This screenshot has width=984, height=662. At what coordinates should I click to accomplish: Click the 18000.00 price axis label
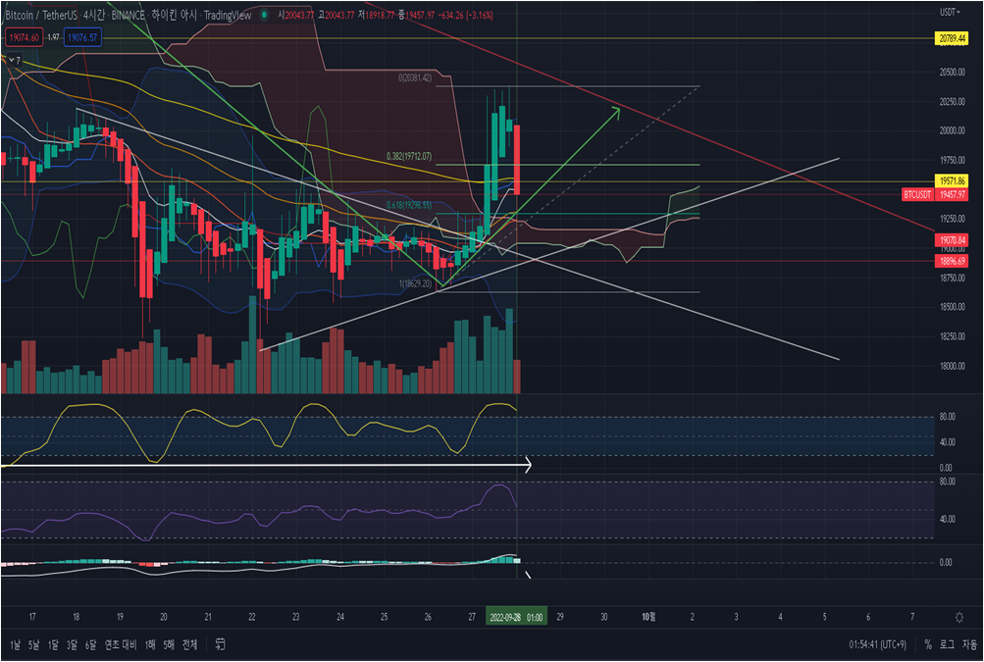(952, 366)
